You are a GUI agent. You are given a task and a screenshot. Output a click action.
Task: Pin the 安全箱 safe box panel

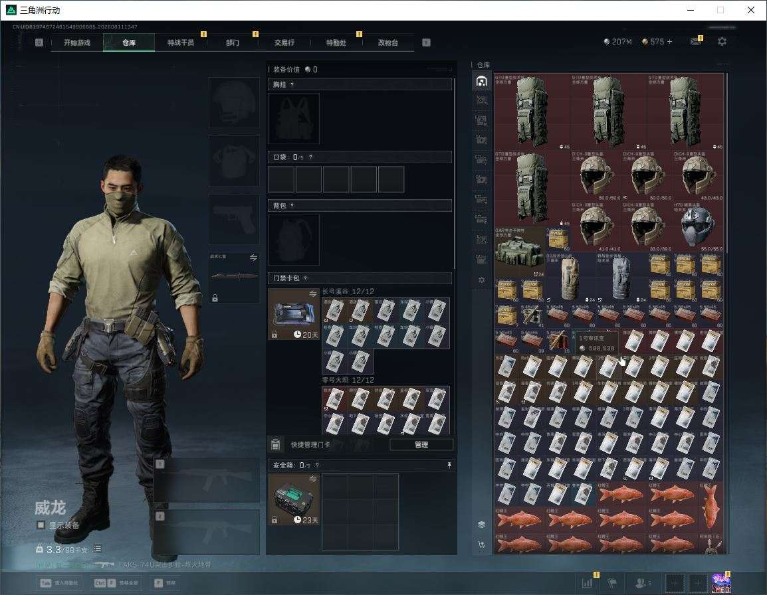[x=449, y=466]
